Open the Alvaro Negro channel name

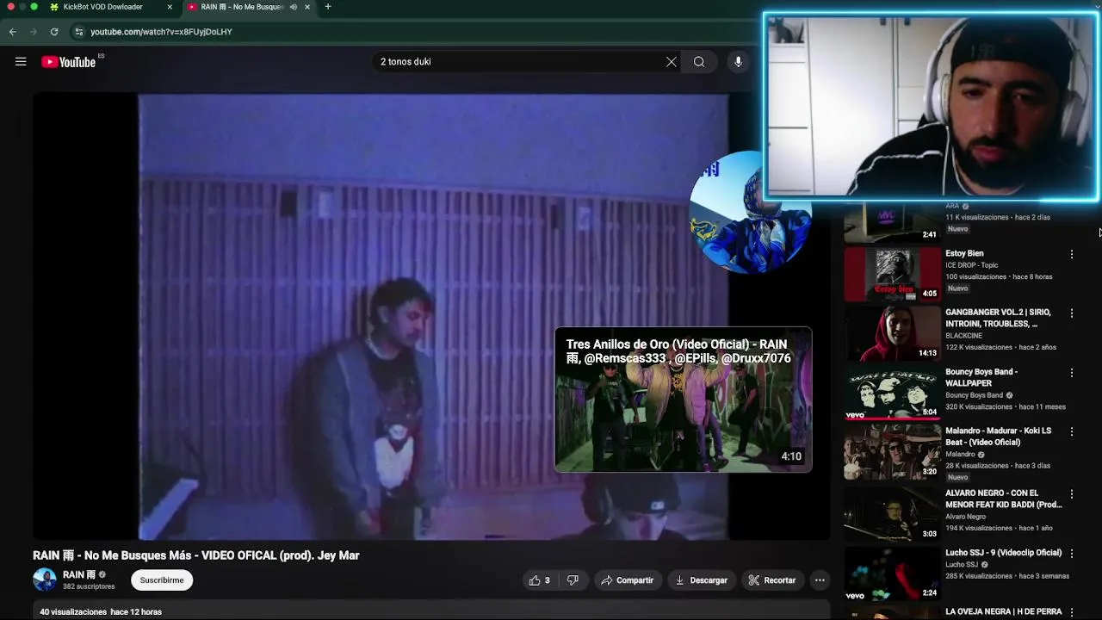click(x=965, y=517)
